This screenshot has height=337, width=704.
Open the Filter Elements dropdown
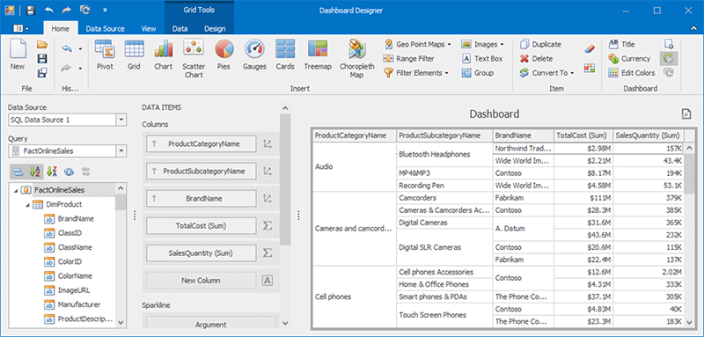tap(447, 73)
